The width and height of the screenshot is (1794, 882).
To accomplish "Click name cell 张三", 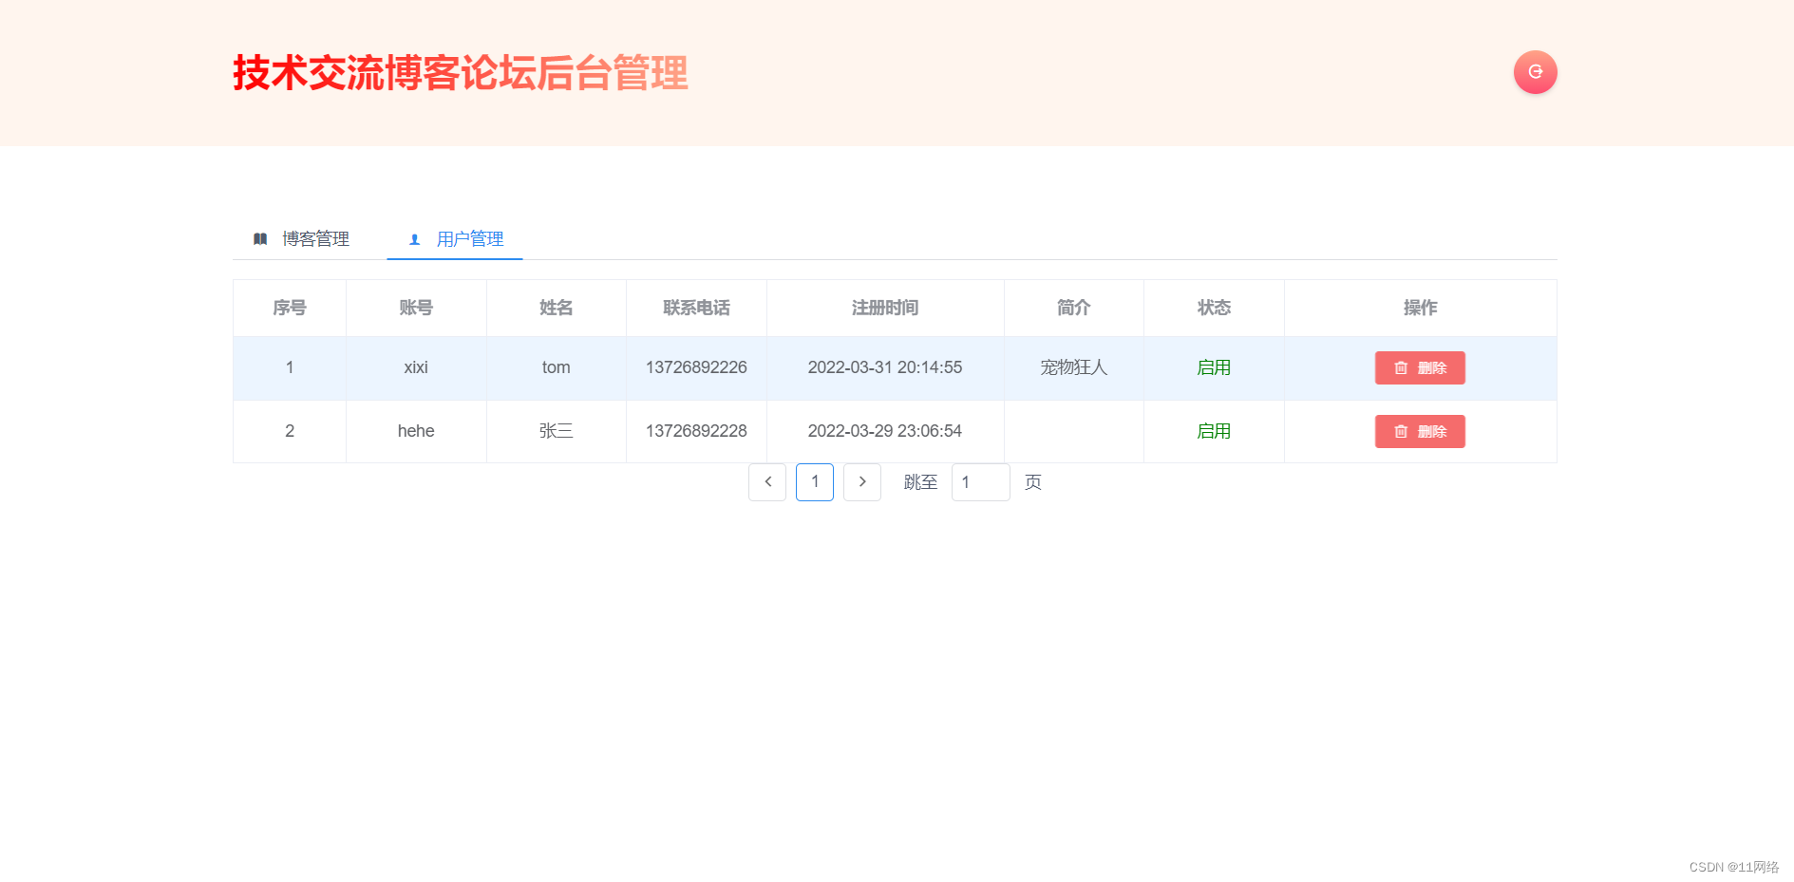I will coord(557,431).
